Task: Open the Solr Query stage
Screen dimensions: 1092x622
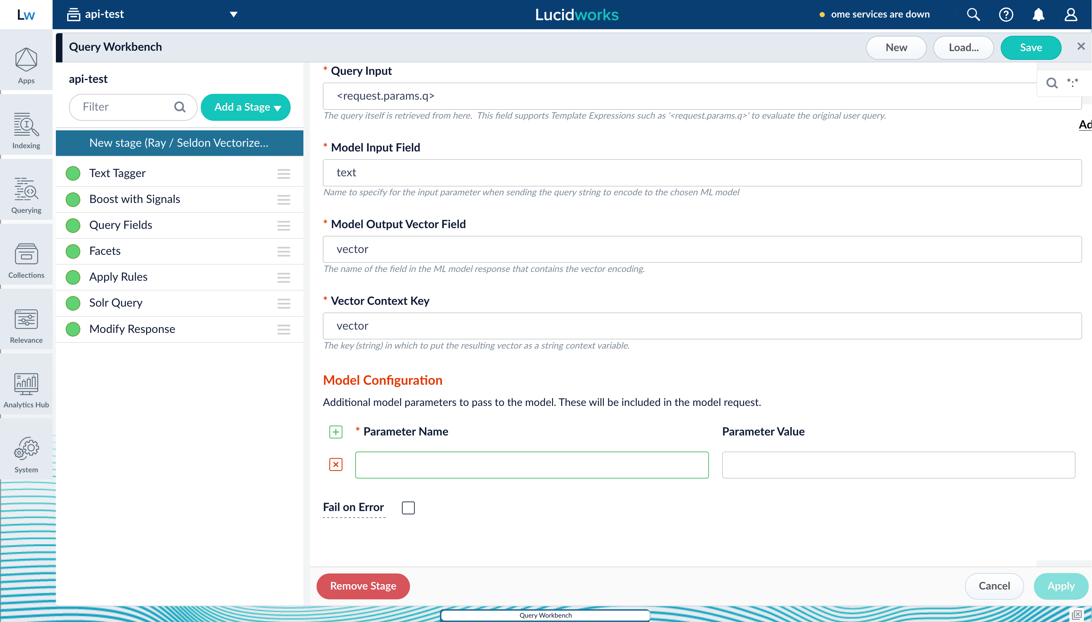Action: (179, 303)
